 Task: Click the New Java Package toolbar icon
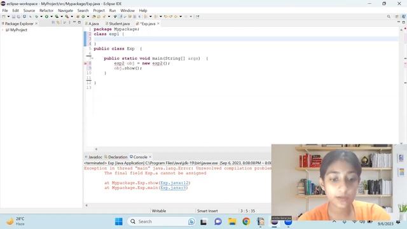(78, 17)
